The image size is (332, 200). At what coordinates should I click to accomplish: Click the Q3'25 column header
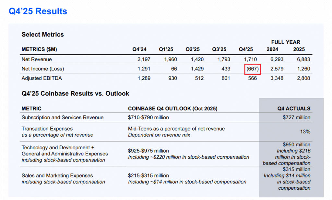(x=219, y=49)
